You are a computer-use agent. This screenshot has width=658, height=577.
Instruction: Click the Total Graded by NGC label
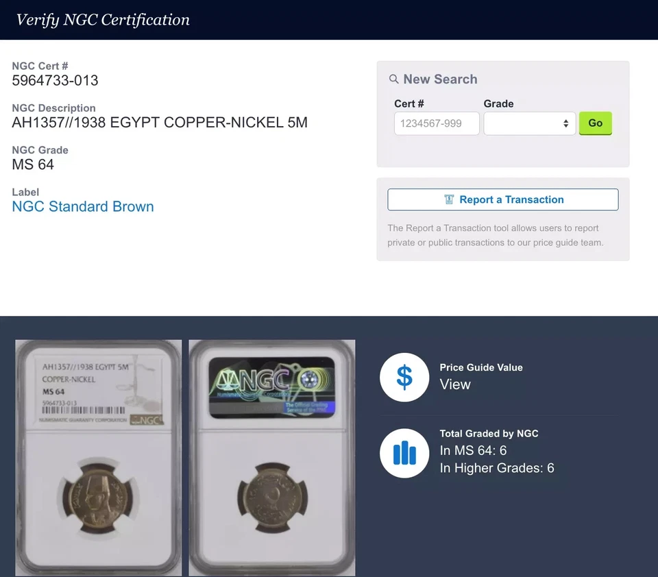click(489, 434)
